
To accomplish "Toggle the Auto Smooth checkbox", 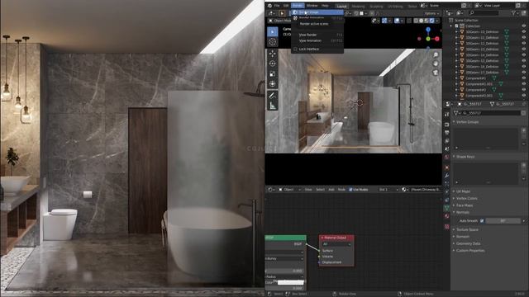I will click(482, 221).
